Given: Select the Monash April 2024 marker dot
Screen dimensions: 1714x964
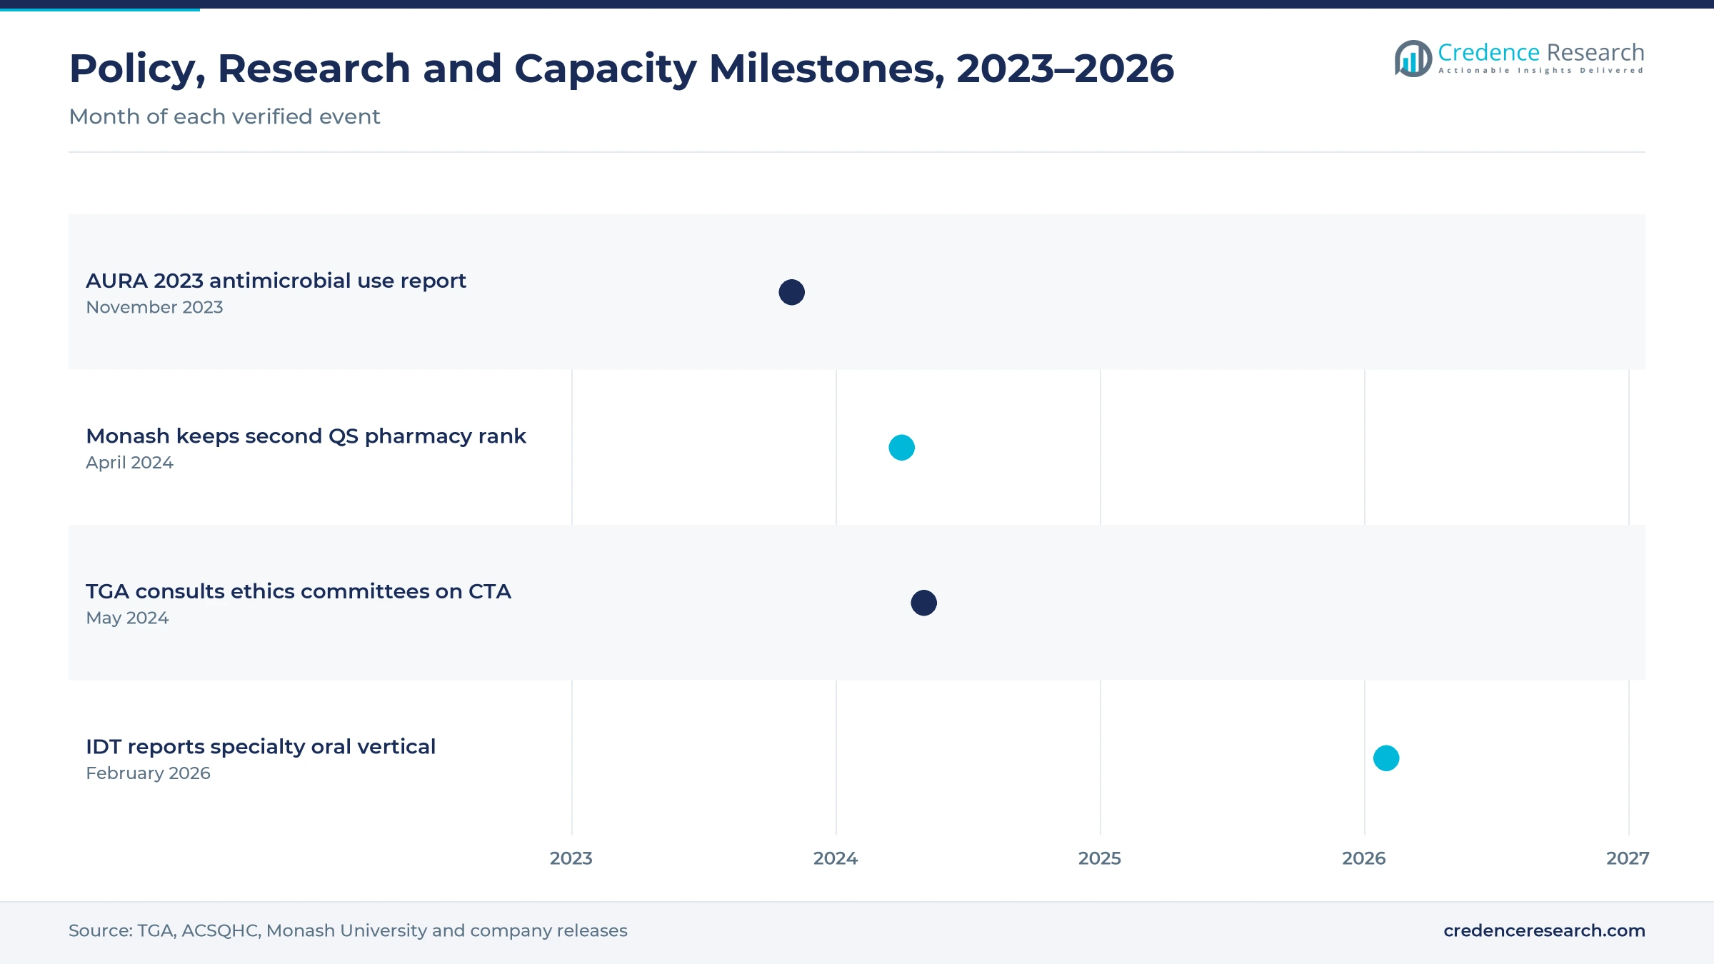Looking at the screenshot, I should click(901, 448).
